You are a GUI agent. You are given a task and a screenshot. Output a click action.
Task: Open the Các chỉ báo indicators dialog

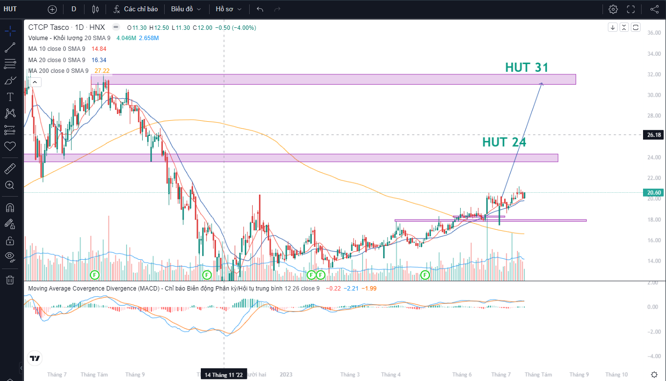click(x=135, y=9)
